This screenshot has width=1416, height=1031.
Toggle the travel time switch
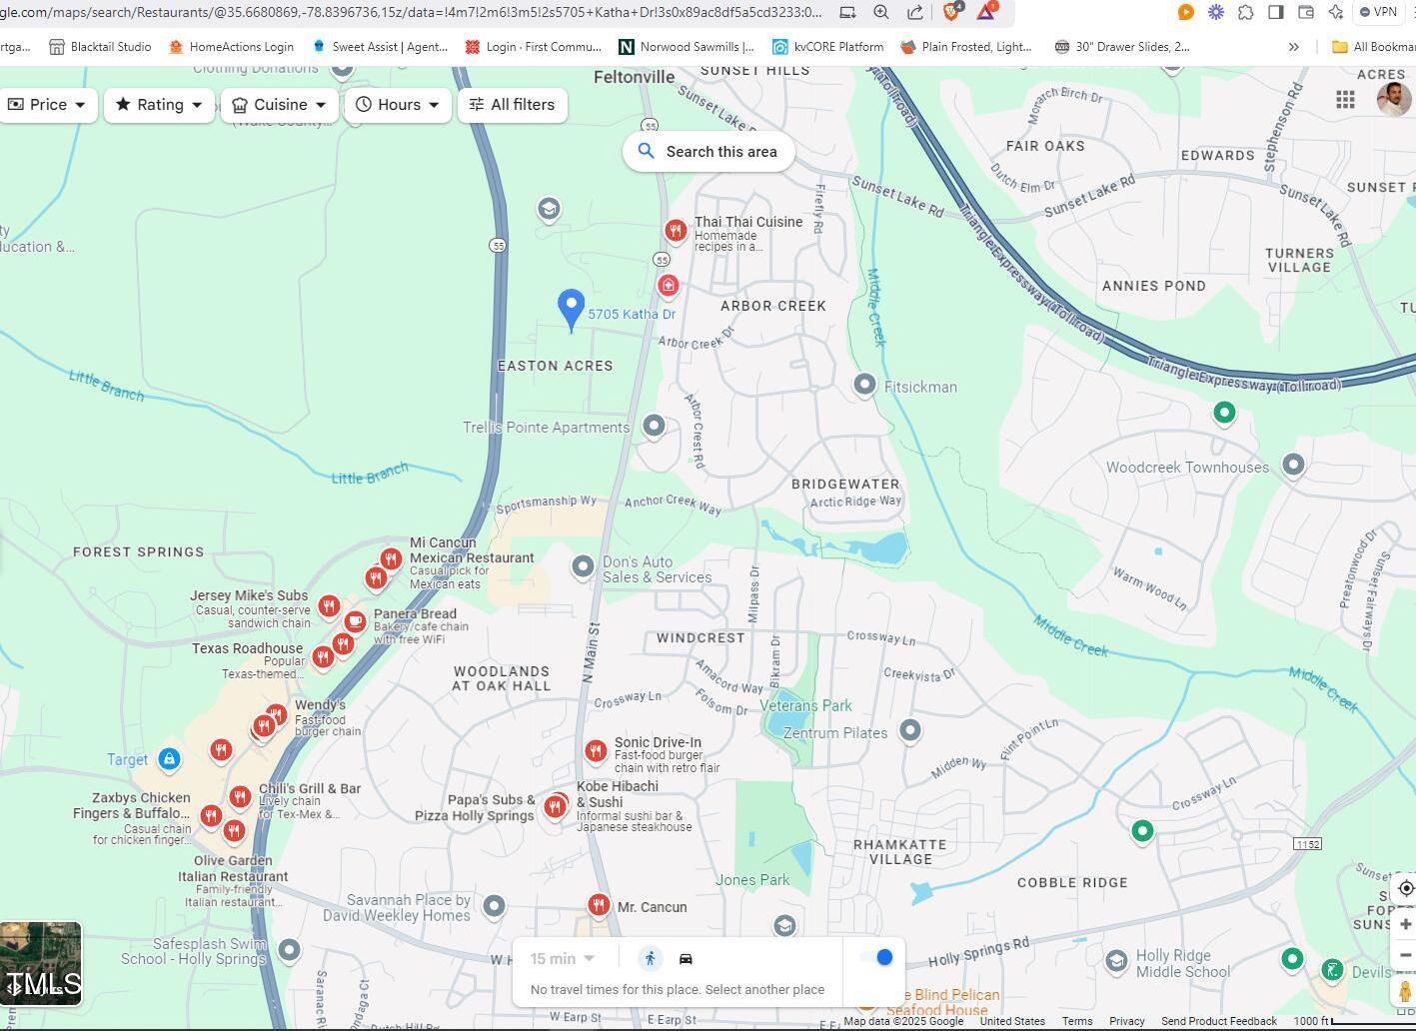click(876, 957)
